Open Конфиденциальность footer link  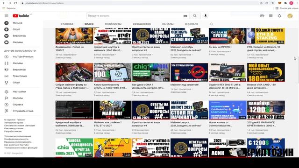click(x=16, y=139)
